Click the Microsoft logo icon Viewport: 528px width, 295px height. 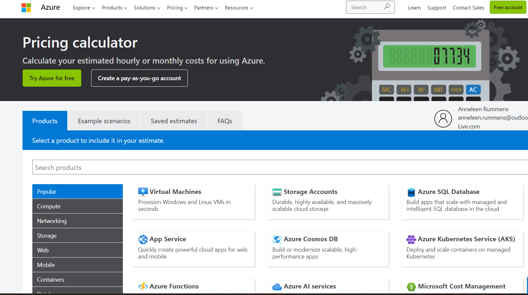26,7
